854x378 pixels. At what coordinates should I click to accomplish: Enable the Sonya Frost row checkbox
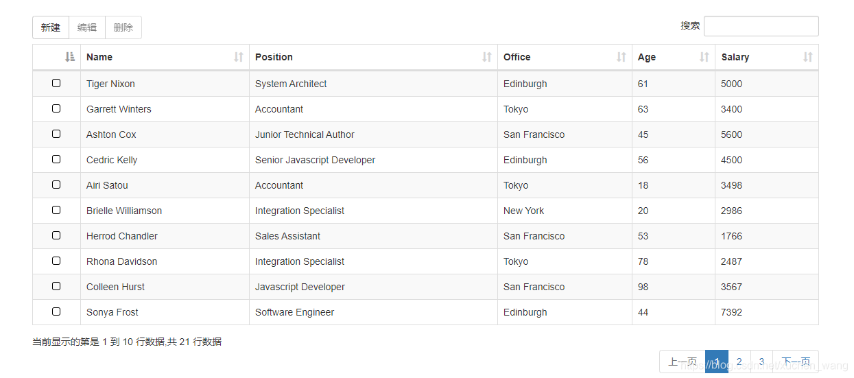pyautogui.click(x=56, y=311)
